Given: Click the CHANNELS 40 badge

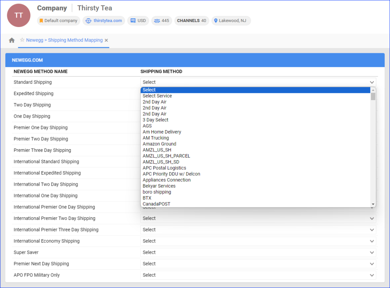Looking at the screenshot, I should (192, 21).
